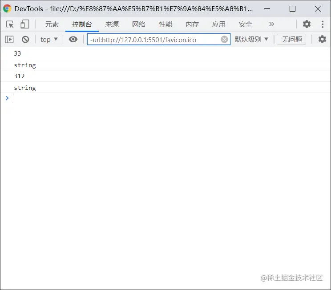
Task: Show the console sidebar panel
Action: [9, 40]
